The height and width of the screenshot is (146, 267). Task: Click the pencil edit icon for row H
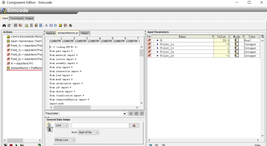click(x=149, y=40)
